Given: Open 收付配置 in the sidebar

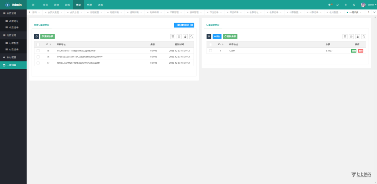Looking at the screenshot, I should (x=13, y=57).
